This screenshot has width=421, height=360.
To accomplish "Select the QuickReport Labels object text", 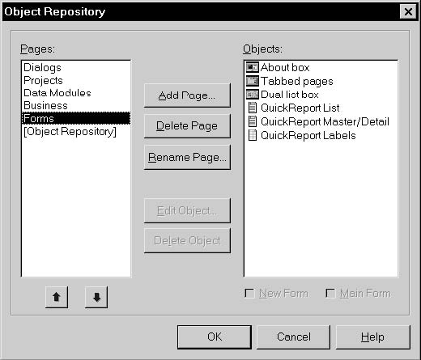I will pyautogui.click(x=308, y=135).
